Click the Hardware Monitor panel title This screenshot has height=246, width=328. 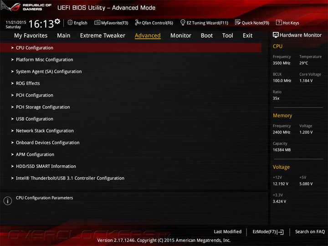click(301, 35)
